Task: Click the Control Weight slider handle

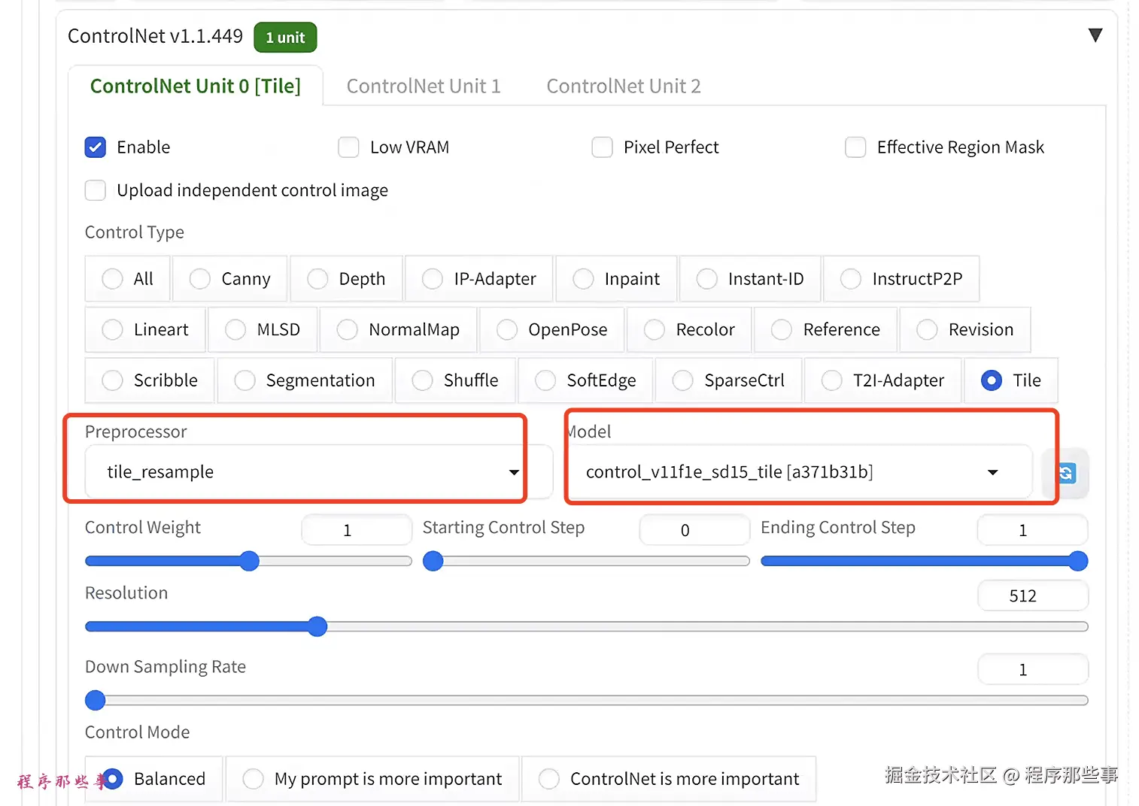Action: 249,561
